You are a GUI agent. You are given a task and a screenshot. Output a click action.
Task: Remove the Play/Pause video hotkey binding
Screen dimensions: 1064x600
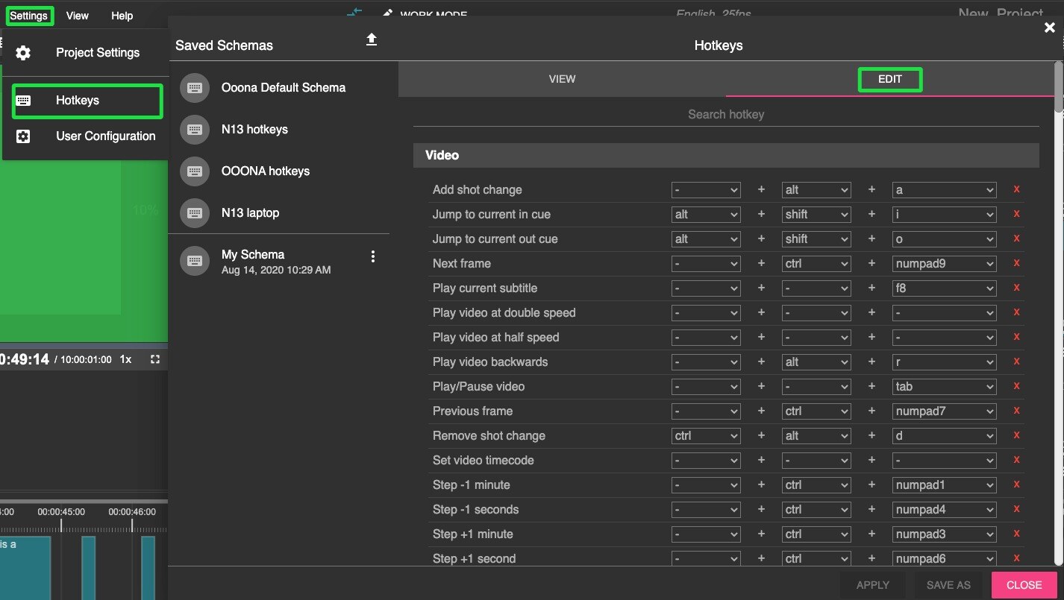tap(1016, 386)
